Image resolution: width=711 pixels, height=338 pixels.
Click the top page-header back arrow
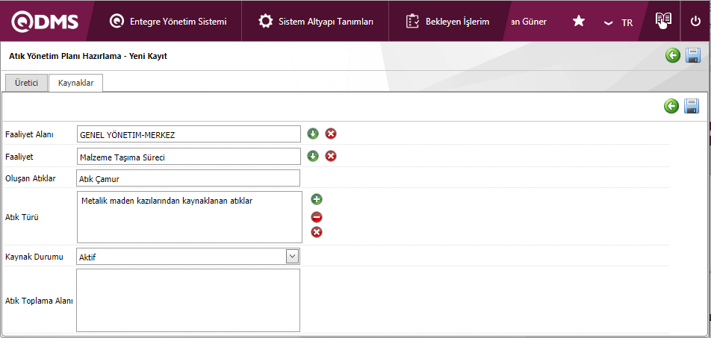(673, 56)
